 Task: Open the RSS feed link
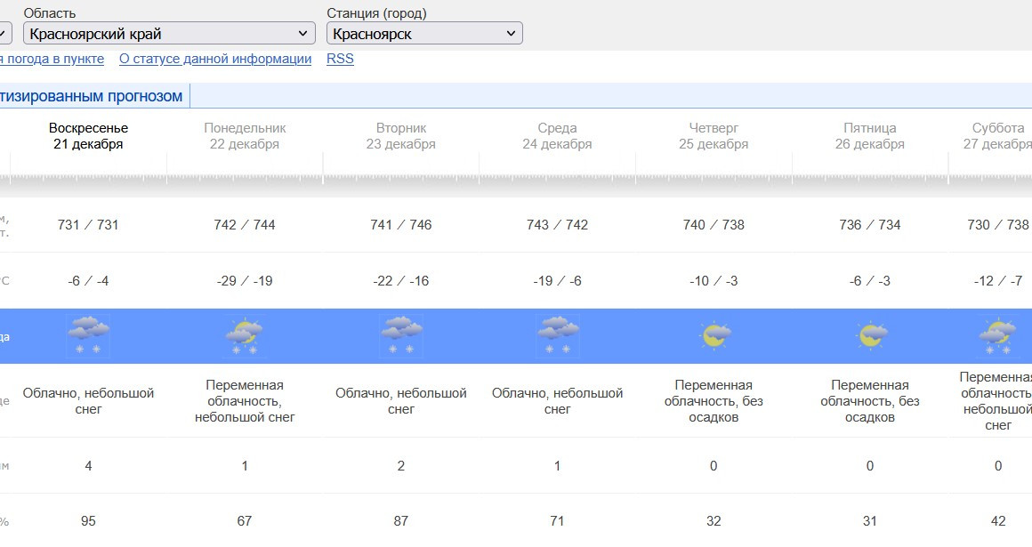click(340, 59)
